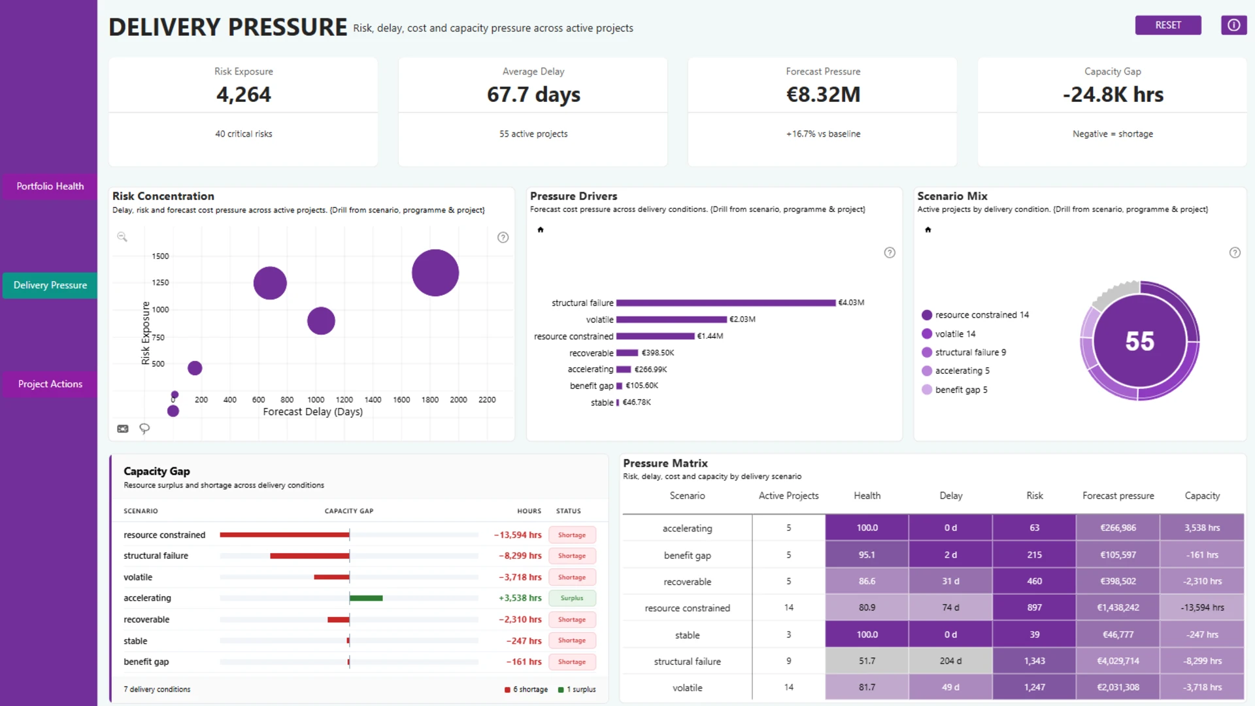This screenshot has width=1255, height=706.
Task: Open the Portfolio Health page
Action: [x=50, y=186]
